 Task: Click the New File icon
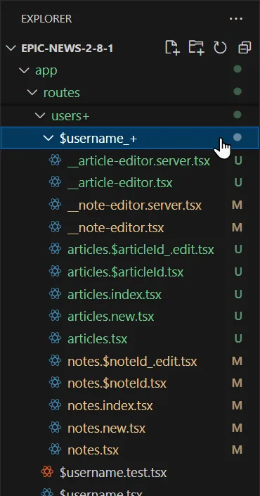pos(172,48)
